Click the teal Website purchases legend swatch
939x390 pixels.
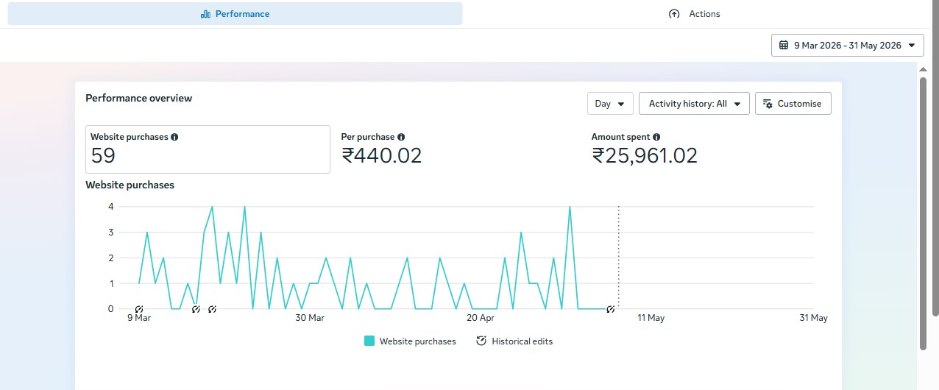pyautogui.click(x=369, y=341)
